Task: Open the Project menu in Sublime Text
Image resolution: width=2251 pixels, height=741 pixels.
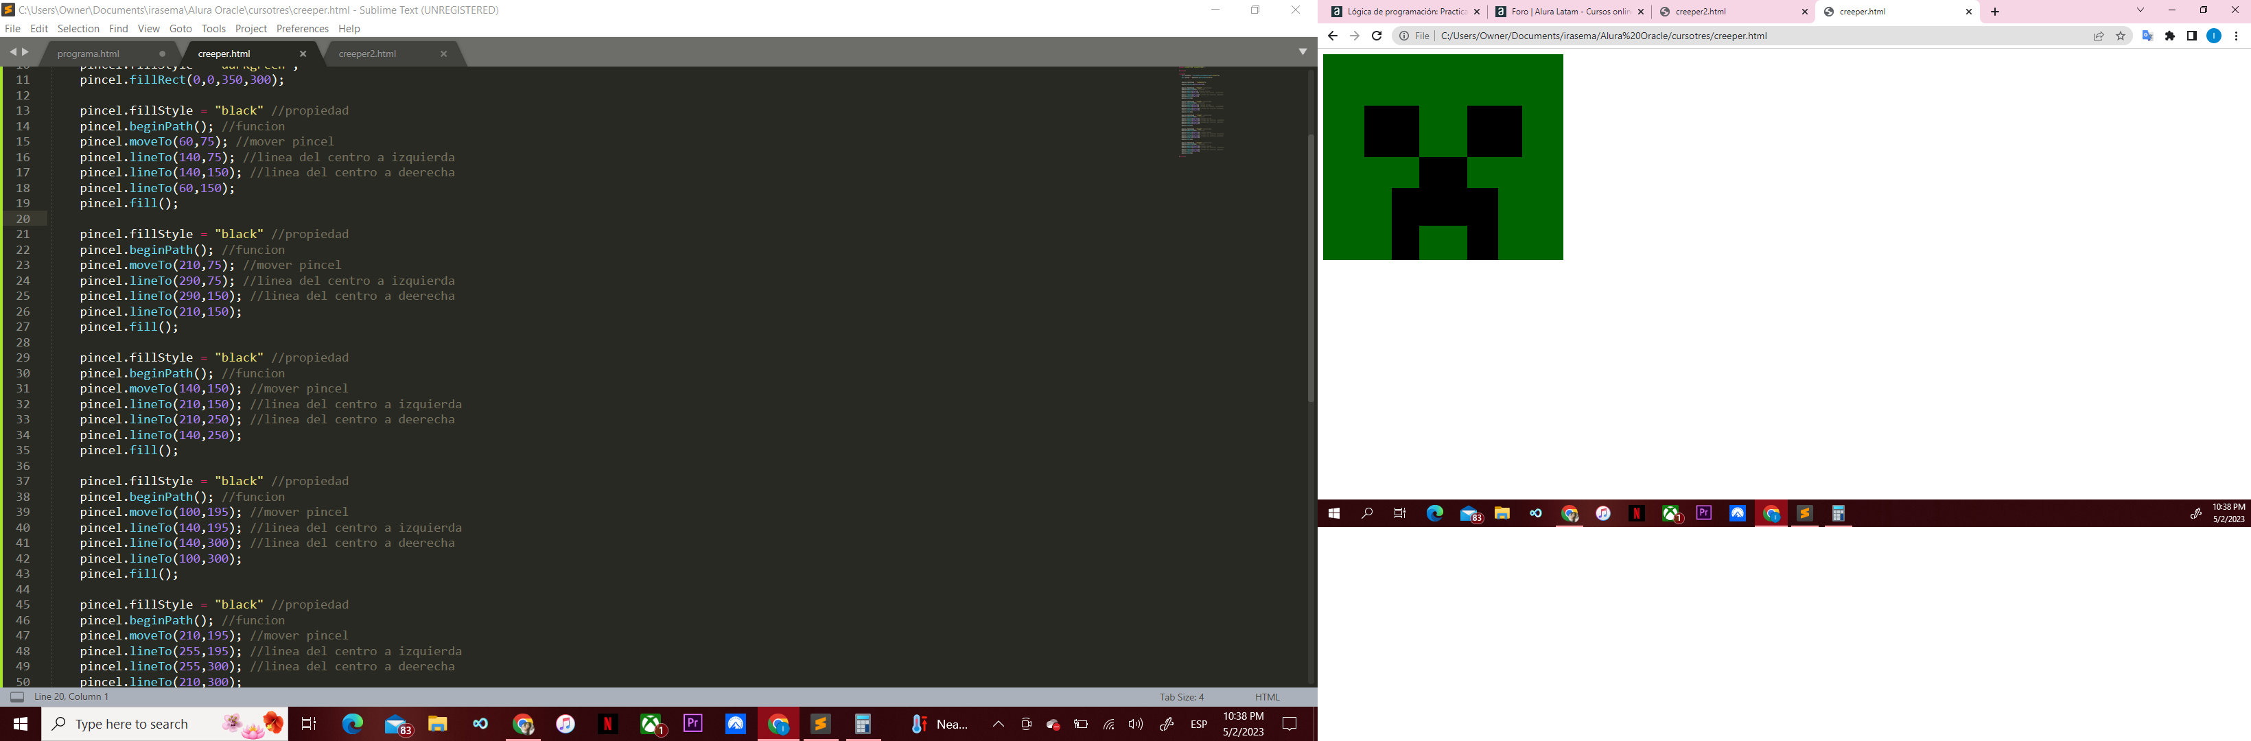Action: coord(250,29)
